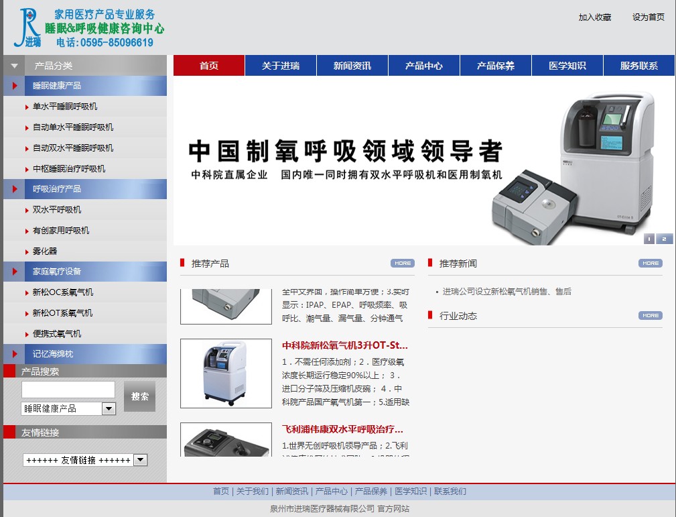Click the 设为首页 link

point(648,17)
